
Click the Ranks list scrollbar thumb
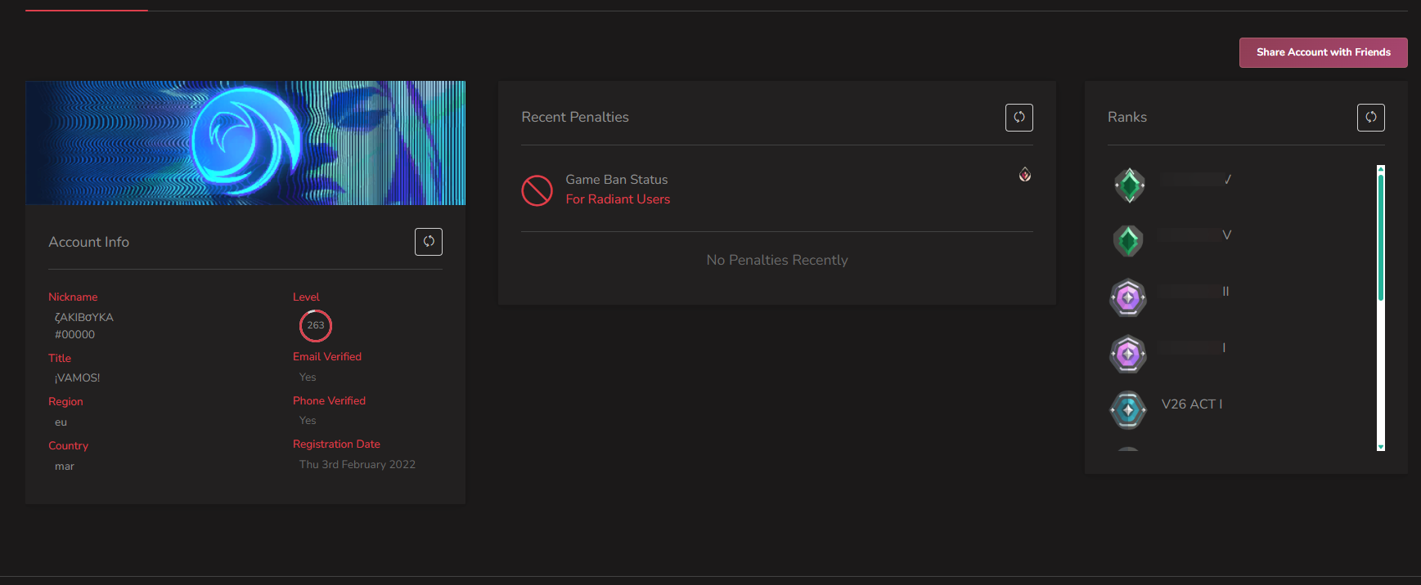pos(1381,237)
